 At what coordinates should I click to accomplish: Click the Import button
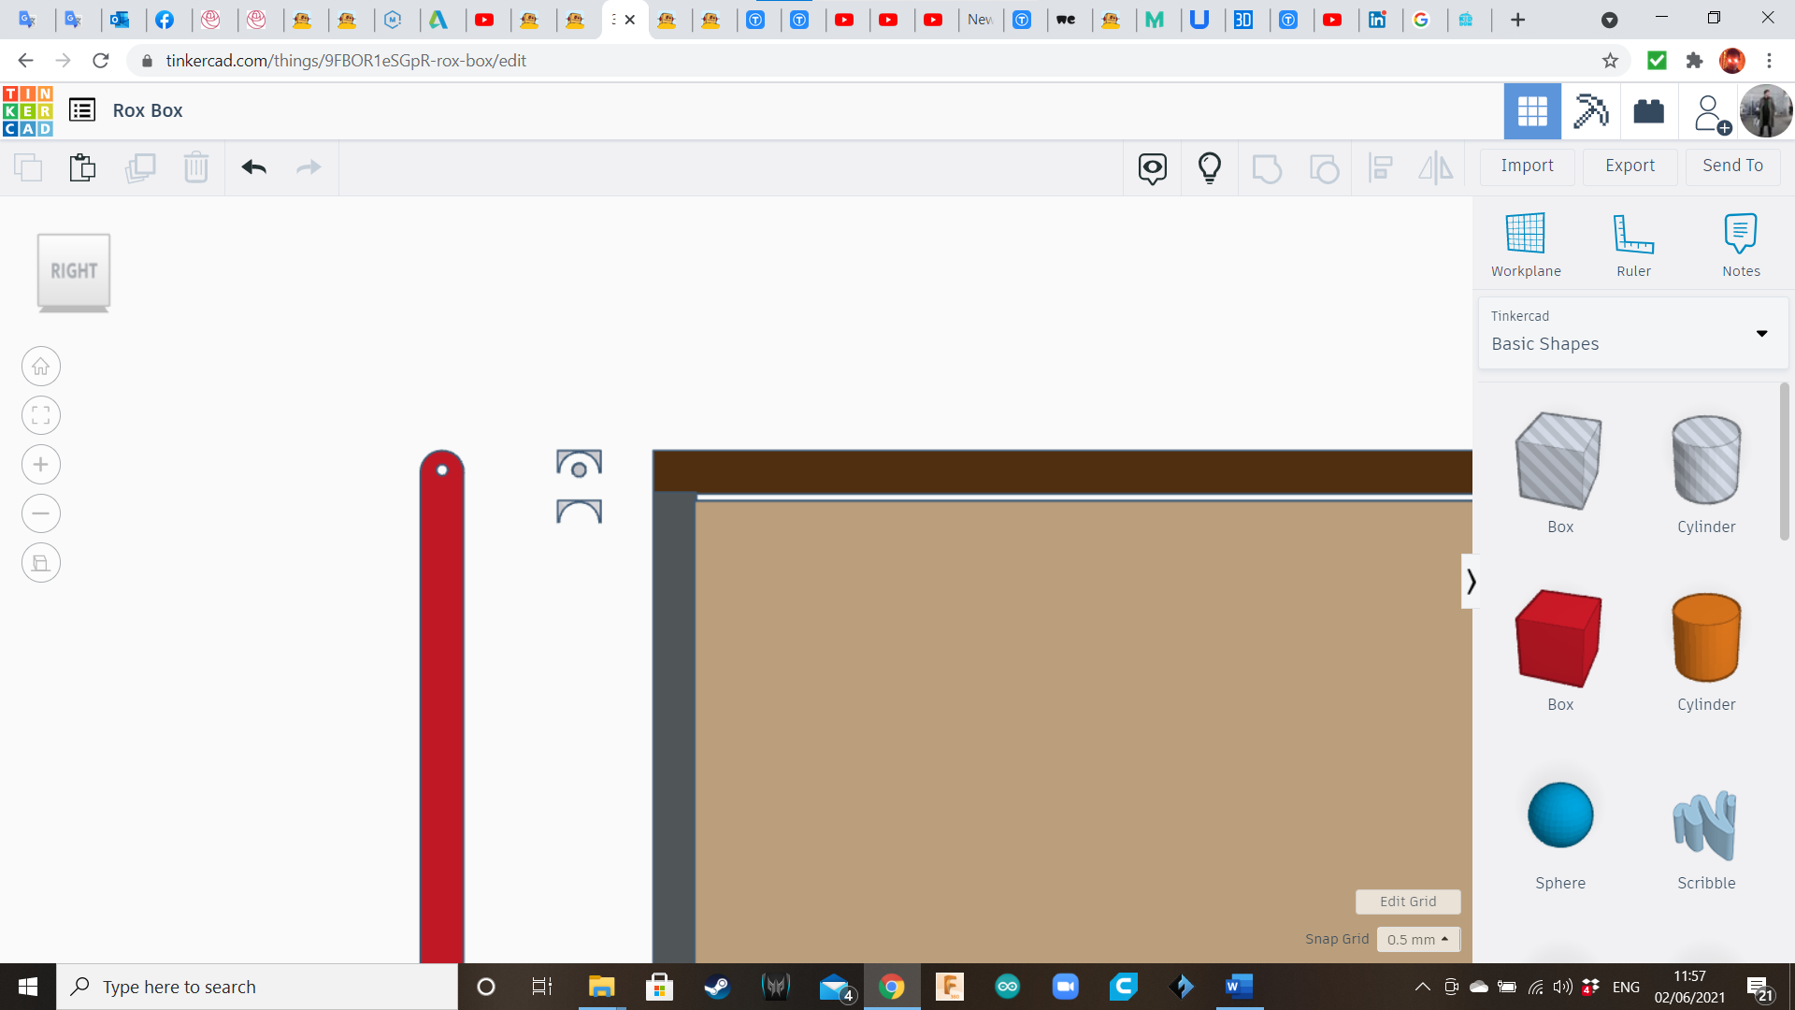point(1527,166)
